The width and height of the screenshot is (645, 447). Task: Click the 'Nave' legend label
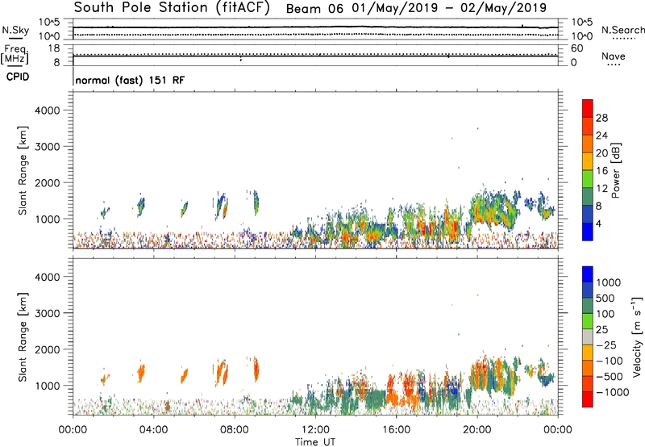614,56
